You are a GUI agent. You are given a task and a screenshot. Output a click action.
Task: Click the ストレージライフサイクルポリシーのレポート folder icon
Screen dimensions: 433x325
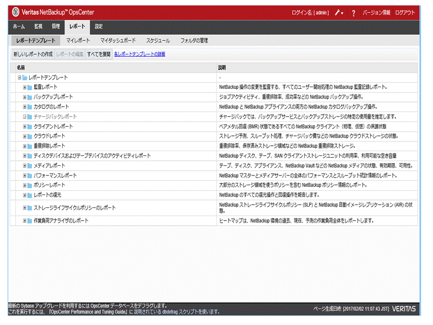30,208
